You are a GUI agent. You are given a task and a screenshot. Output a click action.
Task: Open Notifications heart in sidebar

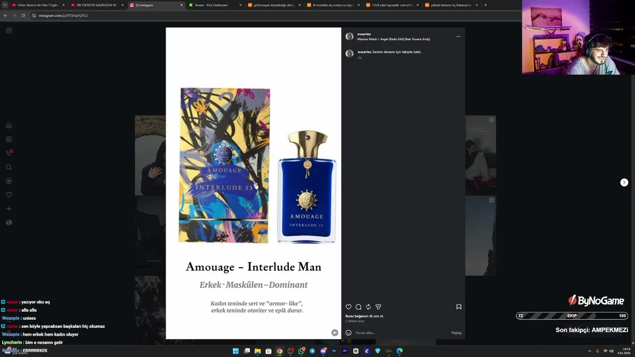pyautogui.click(x=9, y=195)
